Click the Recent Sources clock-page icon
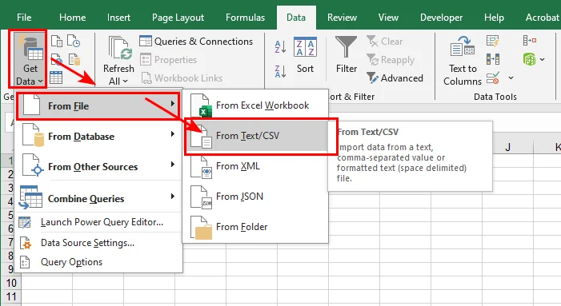Image resolution: width=561 pixels, height=306 pixels. click(74, 41)
